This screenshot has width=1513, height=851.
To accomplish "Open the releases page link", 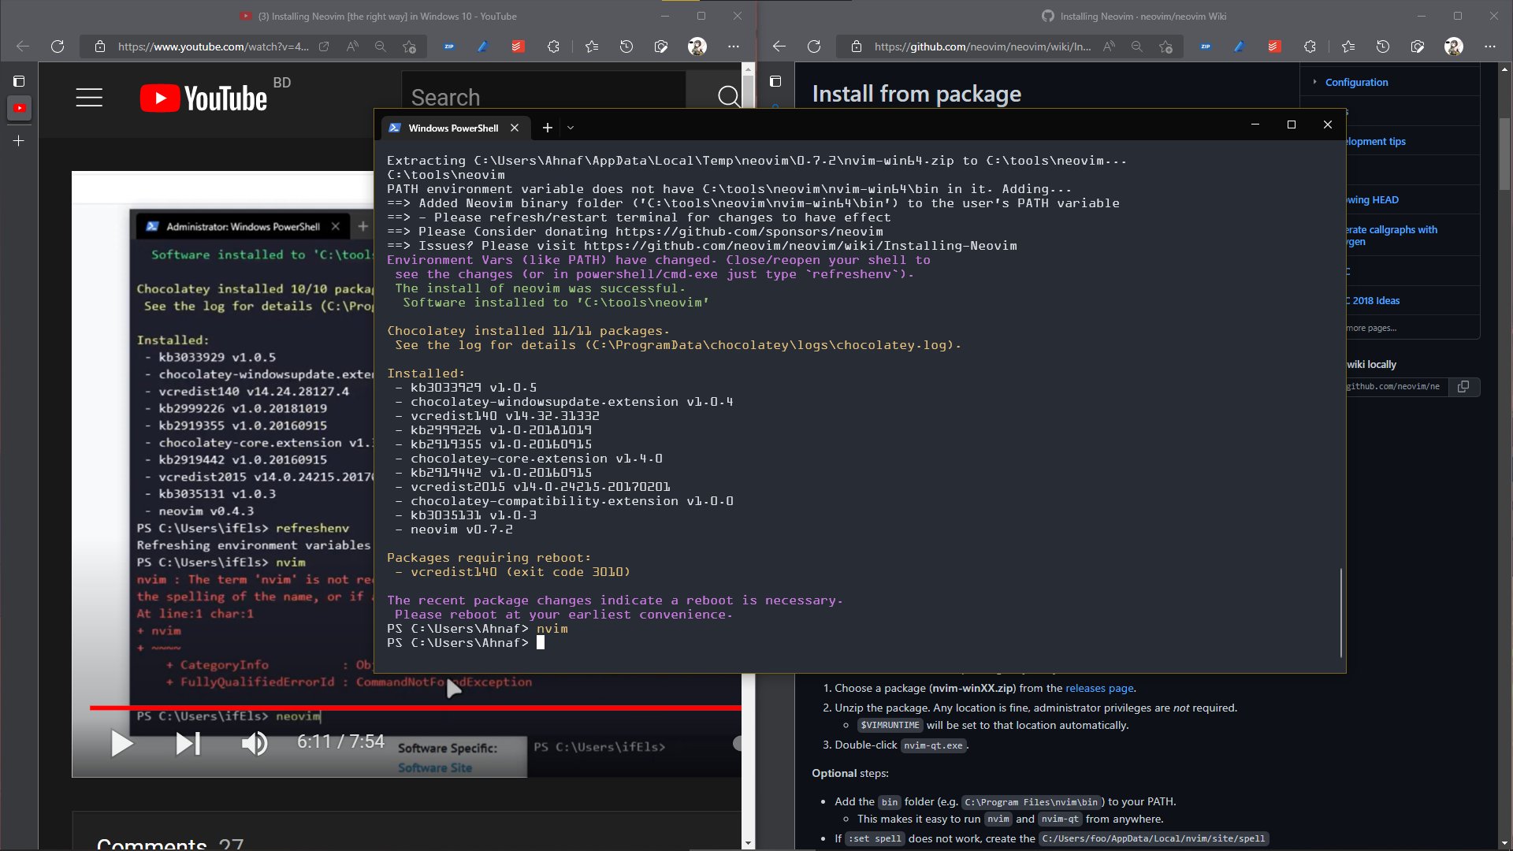I will [1099, 688].
